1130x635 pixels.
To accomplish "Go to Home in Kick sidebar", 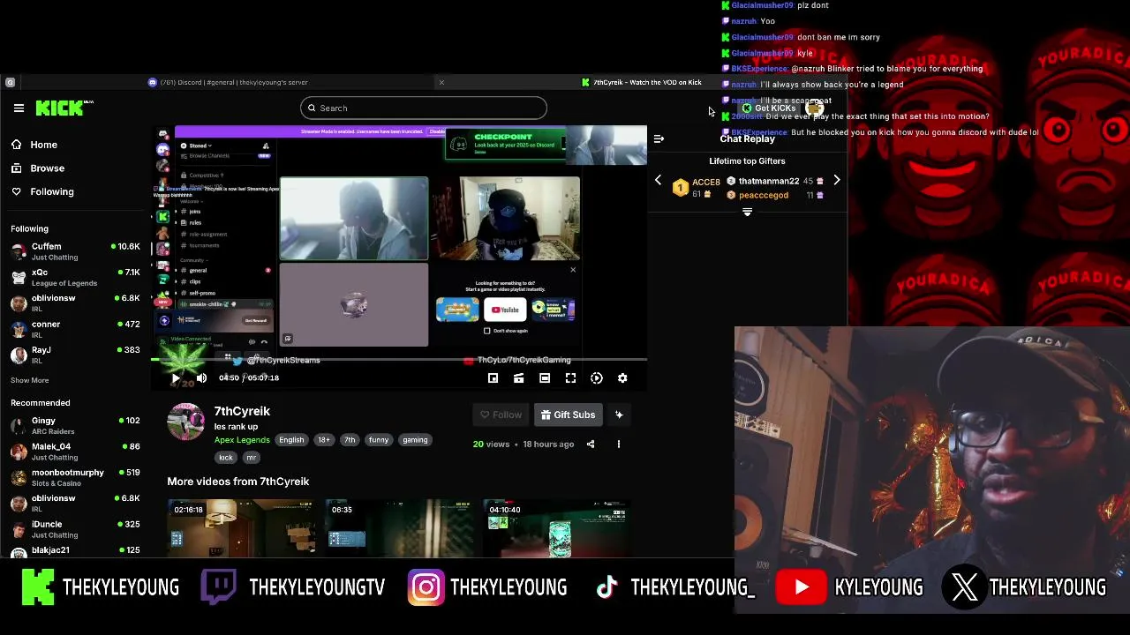I will (x=43, y=145).
